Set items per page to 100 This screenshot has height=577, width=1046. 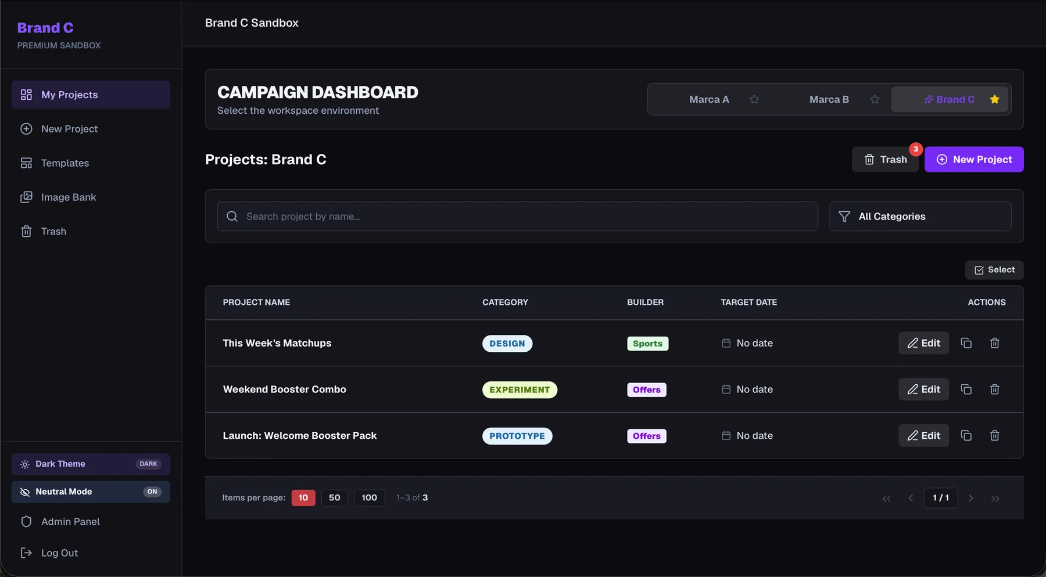370,497
